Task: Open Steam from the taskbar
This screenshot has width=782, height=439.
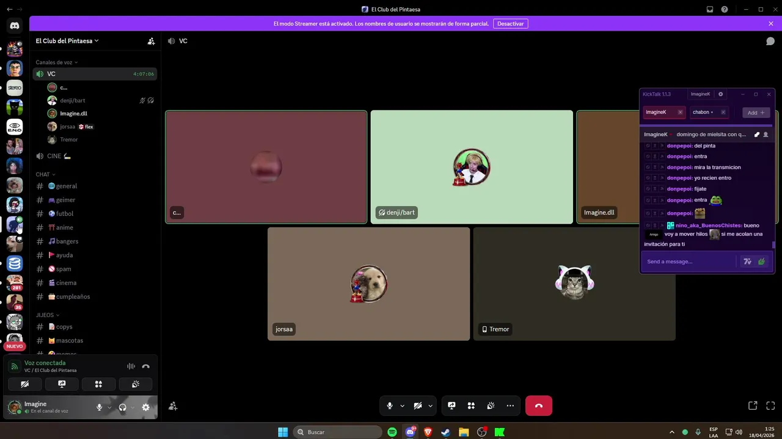Action: click(x=446, y=432)
